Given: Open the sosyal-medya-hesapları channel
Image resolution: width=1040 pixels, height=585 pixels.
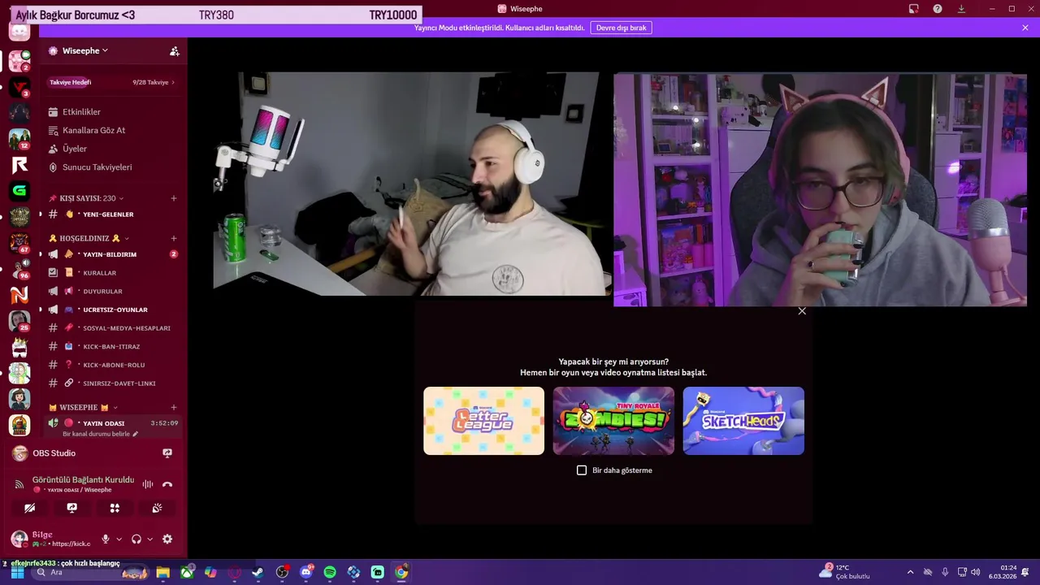Looking at the screenshot, I should [113, 328].
